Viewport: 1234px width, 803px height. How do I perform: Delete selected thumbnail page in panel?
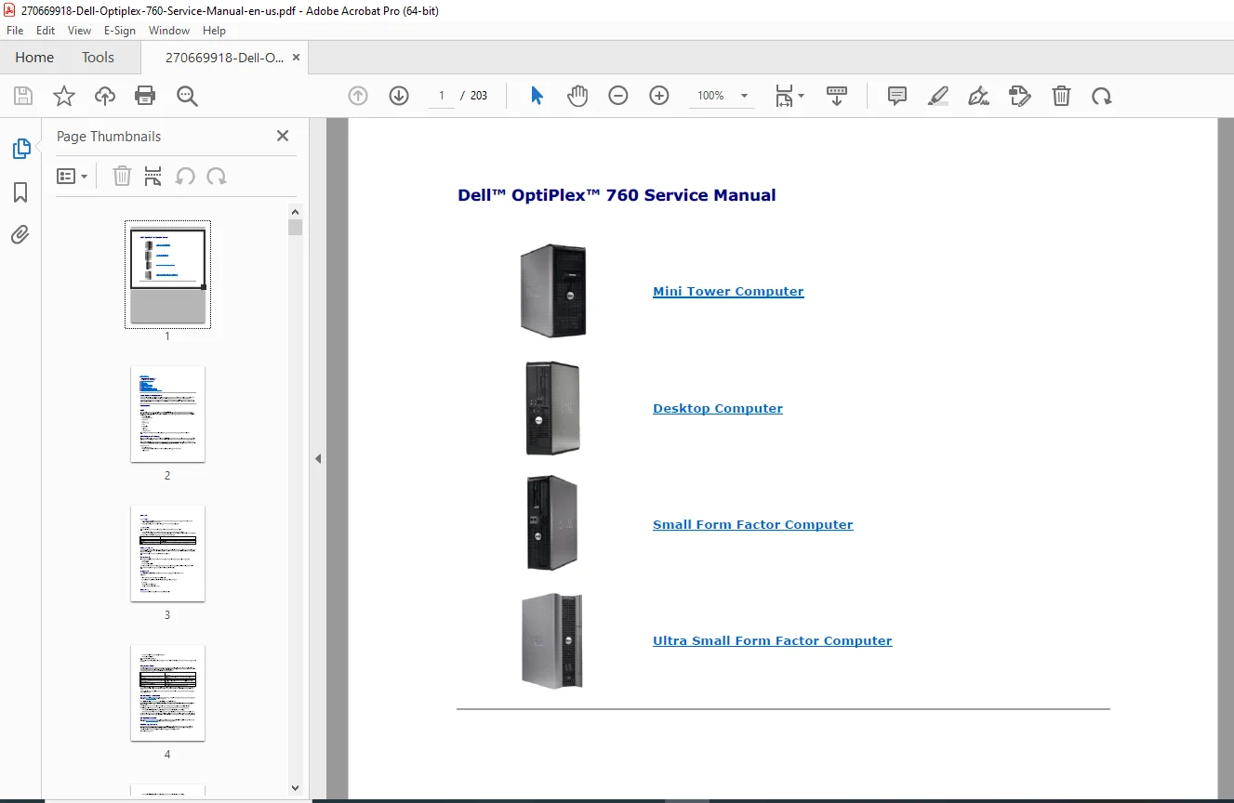coord(122,177)
